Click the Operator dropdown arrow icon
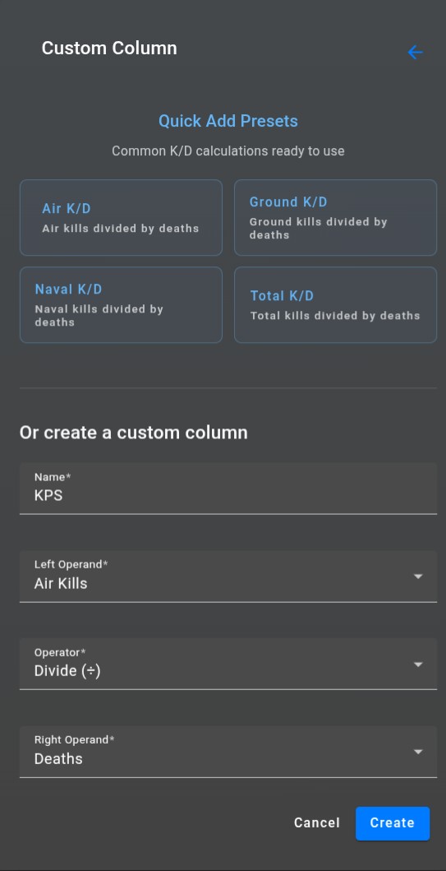This screenshot has height=871, width=446. pos(418,665)
